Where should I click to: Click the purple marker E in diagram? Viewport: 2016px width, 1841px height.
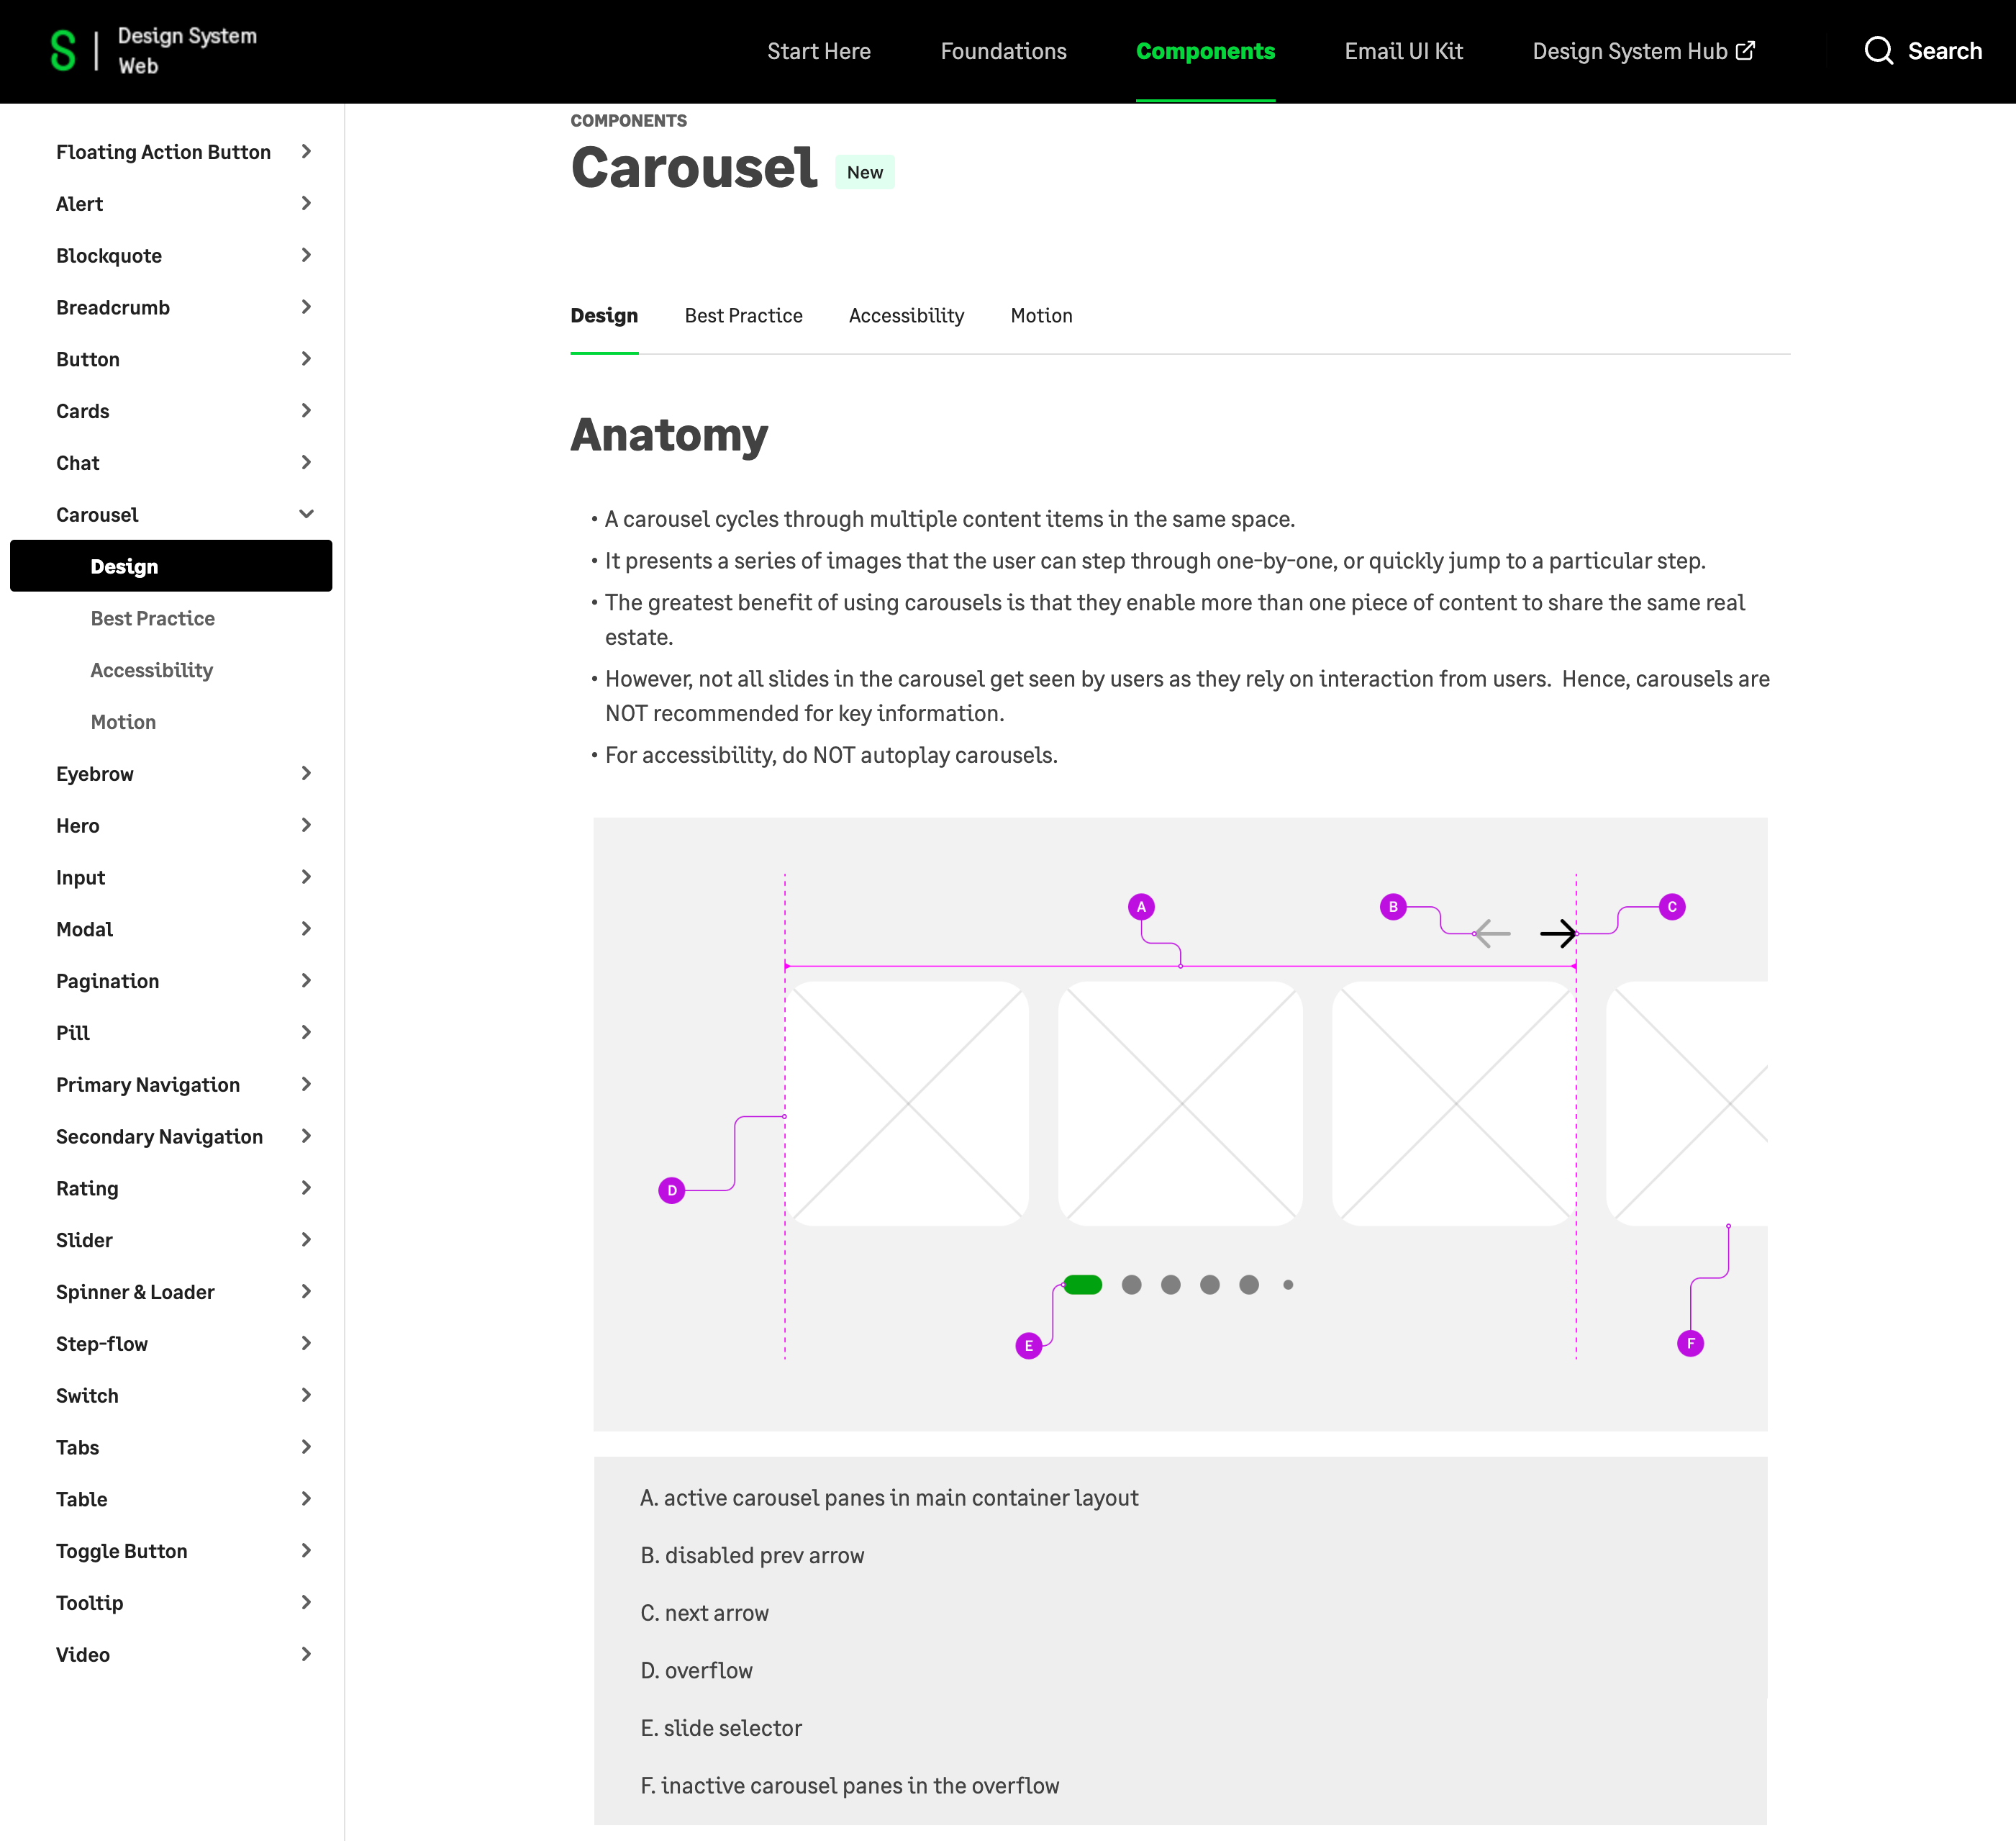(x=1029, y=1344)
